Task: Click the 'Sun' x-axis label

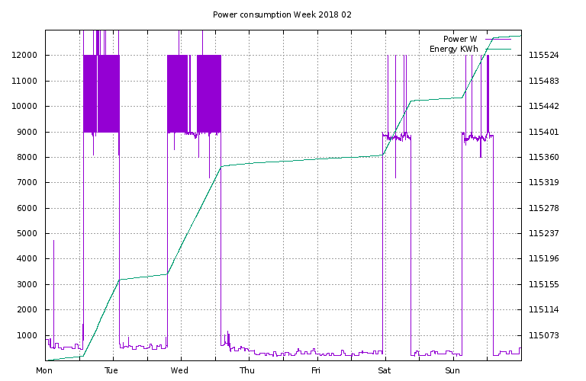Action: click(x=452, y=370)
